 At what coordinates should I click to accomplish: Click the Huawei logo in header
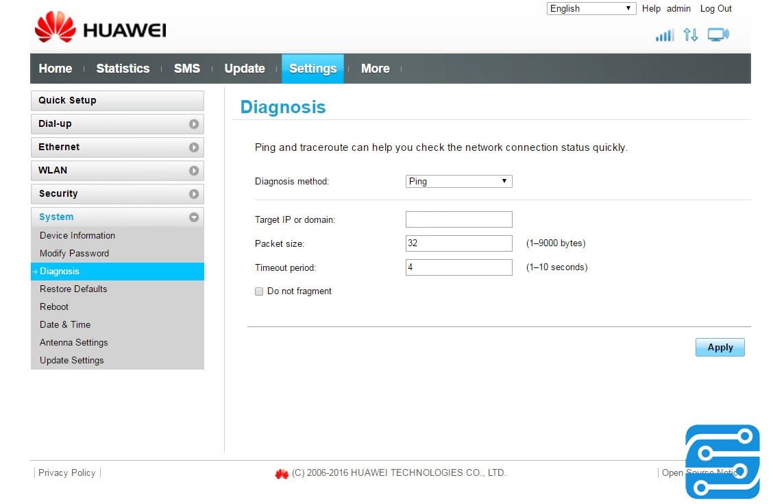pos(100,28)
